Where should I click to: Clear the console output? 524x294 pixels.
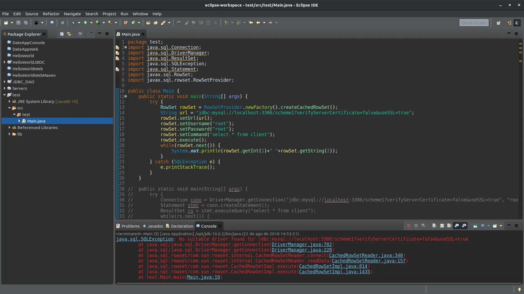[434, 226]
